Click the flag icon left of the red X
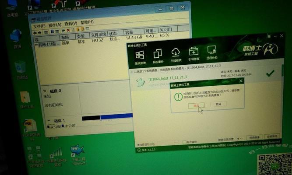 click(63, 31)
